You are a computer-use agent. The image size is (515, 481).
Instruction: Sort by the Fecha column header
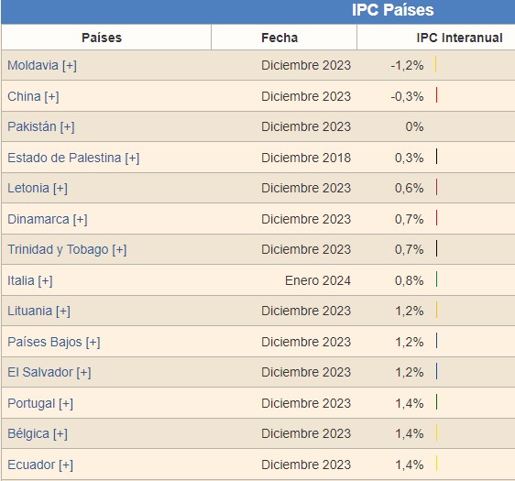tap(279, 38)
